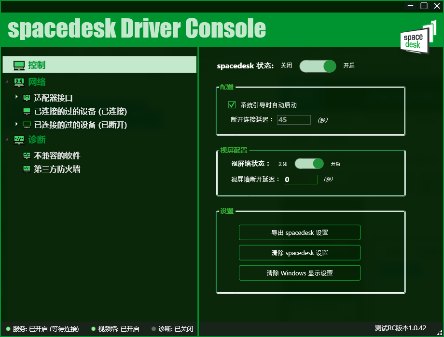Click the 视屏墙断开延迟 field showing 0
444x337 pixels.
(301, 180)
